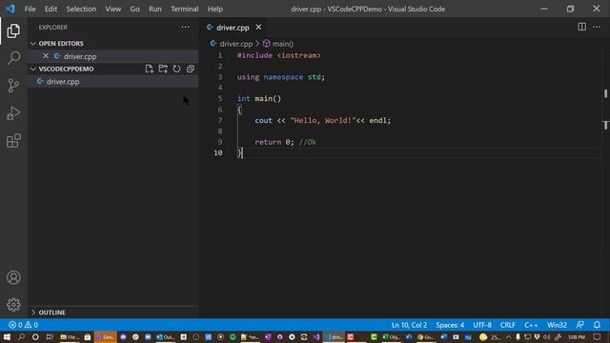Click the feedback icon in status bar
610x343 pixels.
pyautogui.click(x=580, y=325)
